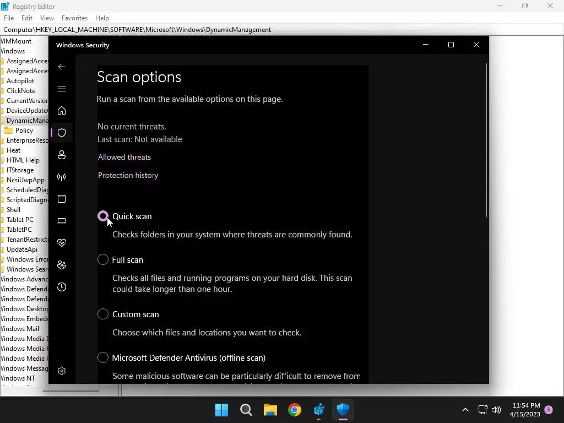Maximize the Windows Security window

451,45
